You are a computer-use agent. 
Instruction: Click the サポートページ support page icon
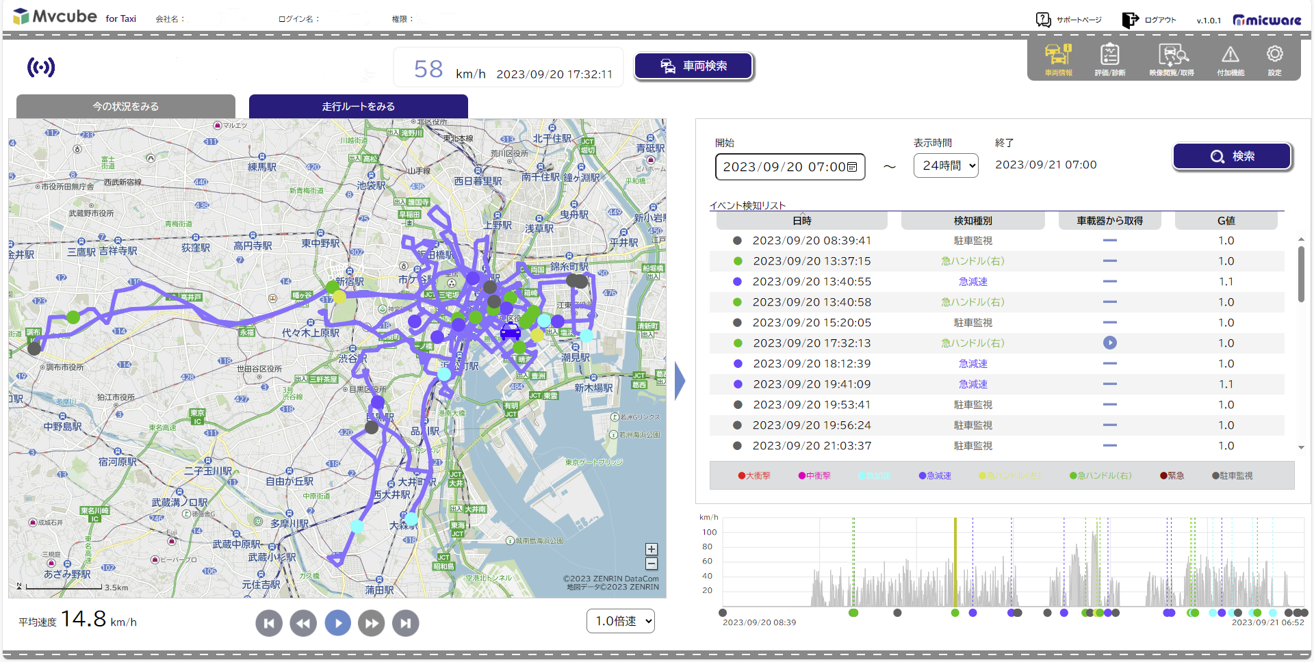(x=1043, y=20)
